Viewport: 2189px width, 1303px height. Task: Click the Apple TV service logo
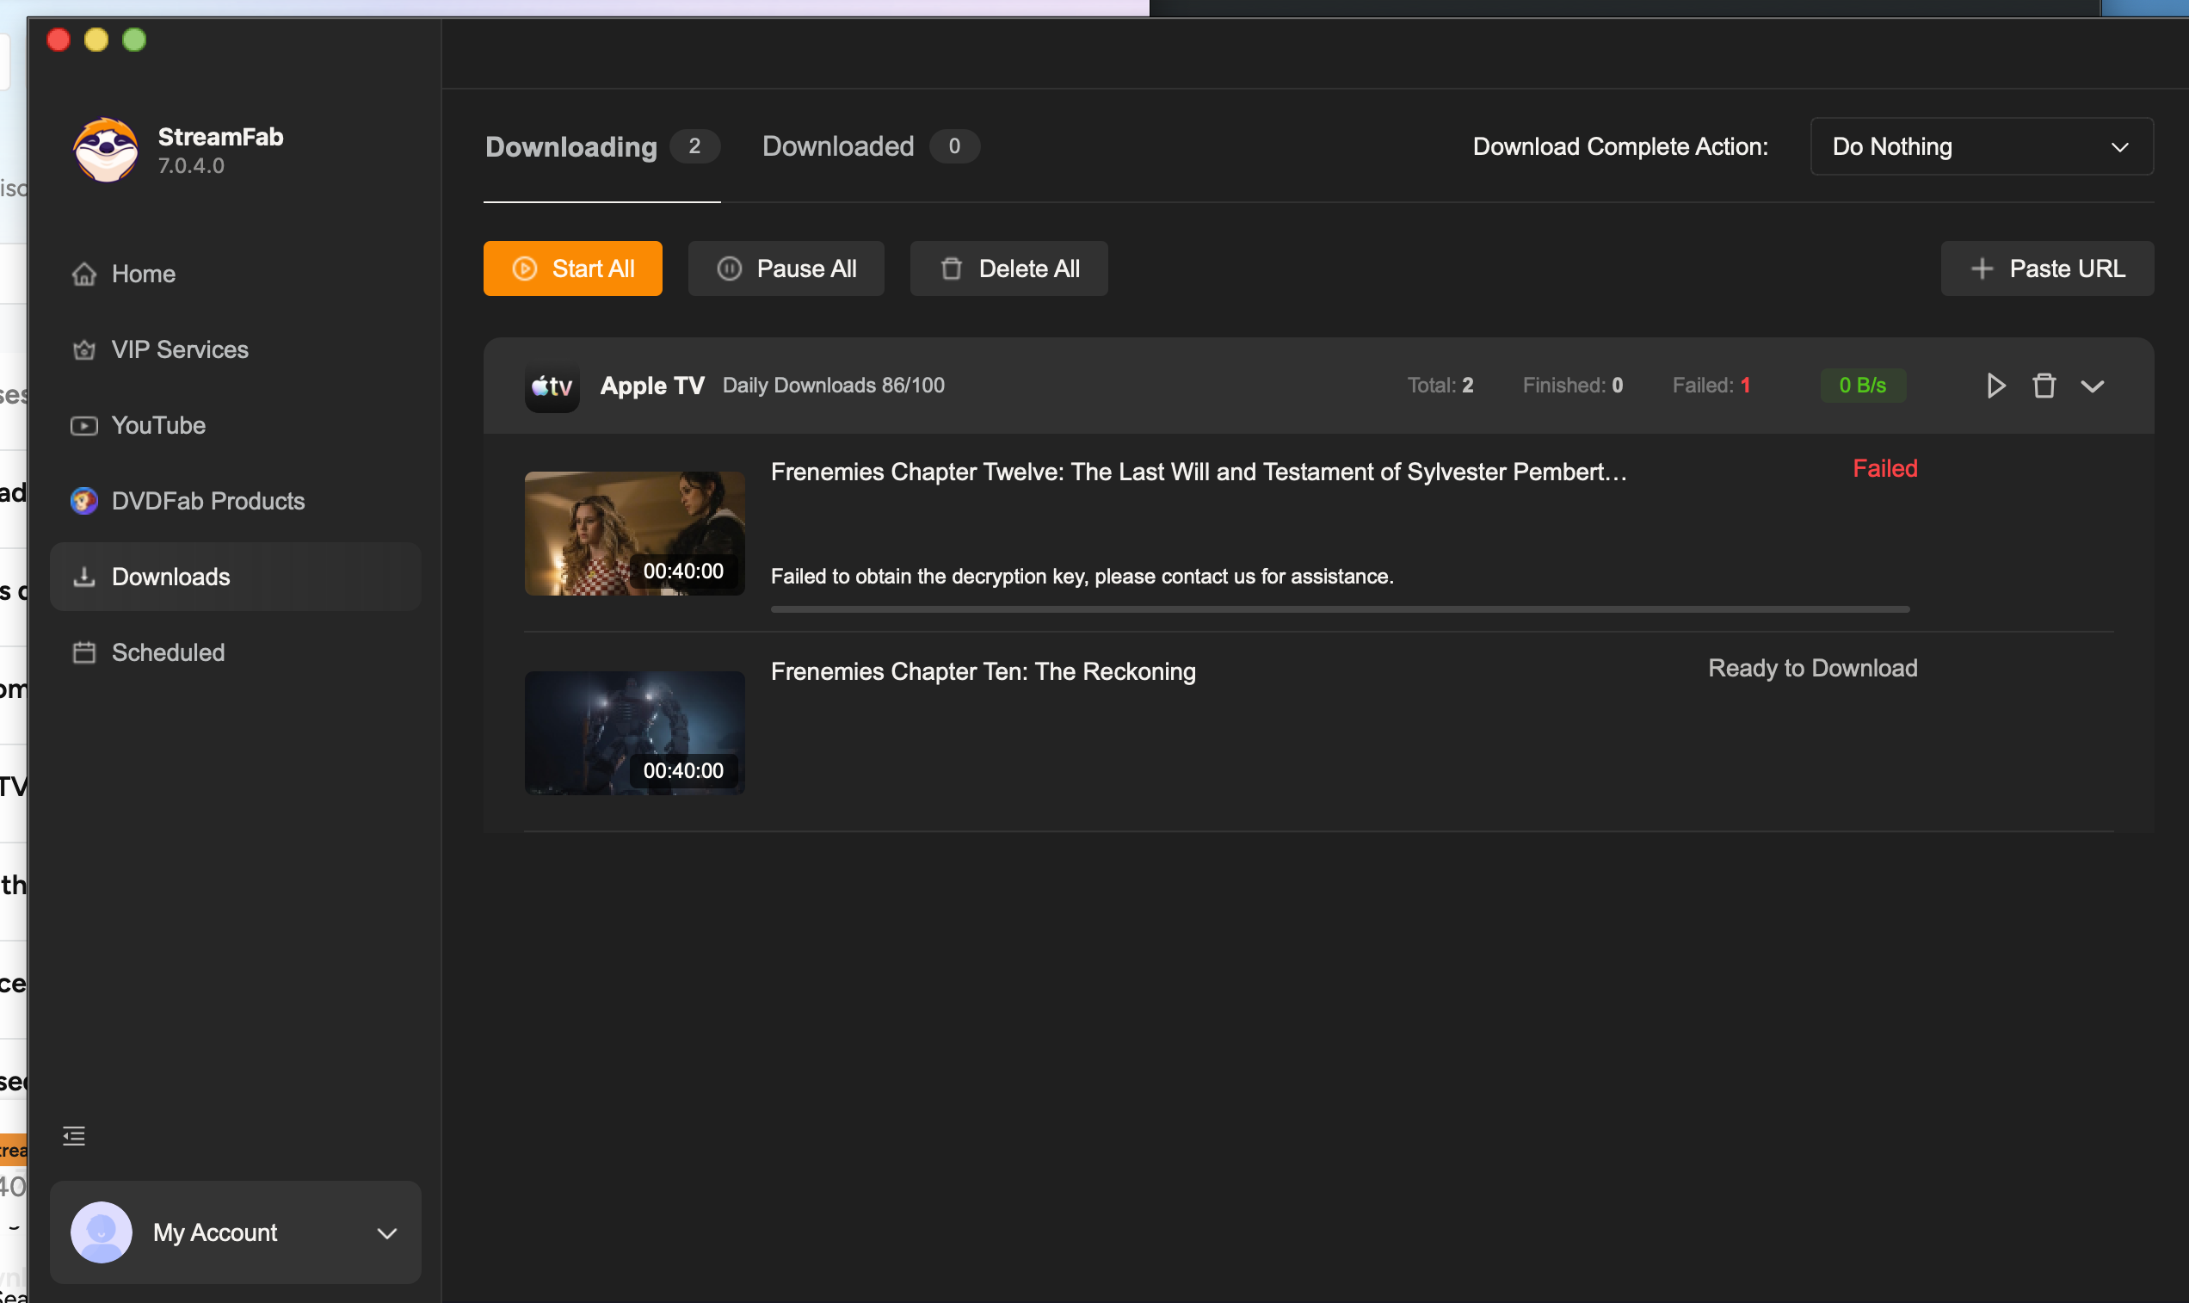coord(552,386)
